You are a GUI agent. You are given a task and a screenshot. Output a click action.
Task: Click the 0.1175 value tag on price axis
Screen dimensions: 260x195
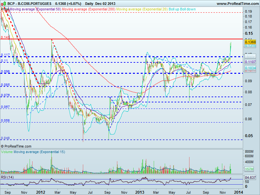[250, 56]
